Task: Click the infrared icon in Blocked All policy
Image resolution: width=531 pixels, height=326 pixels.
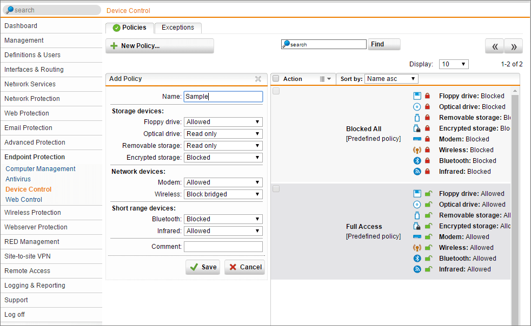Action: point(417,172)
